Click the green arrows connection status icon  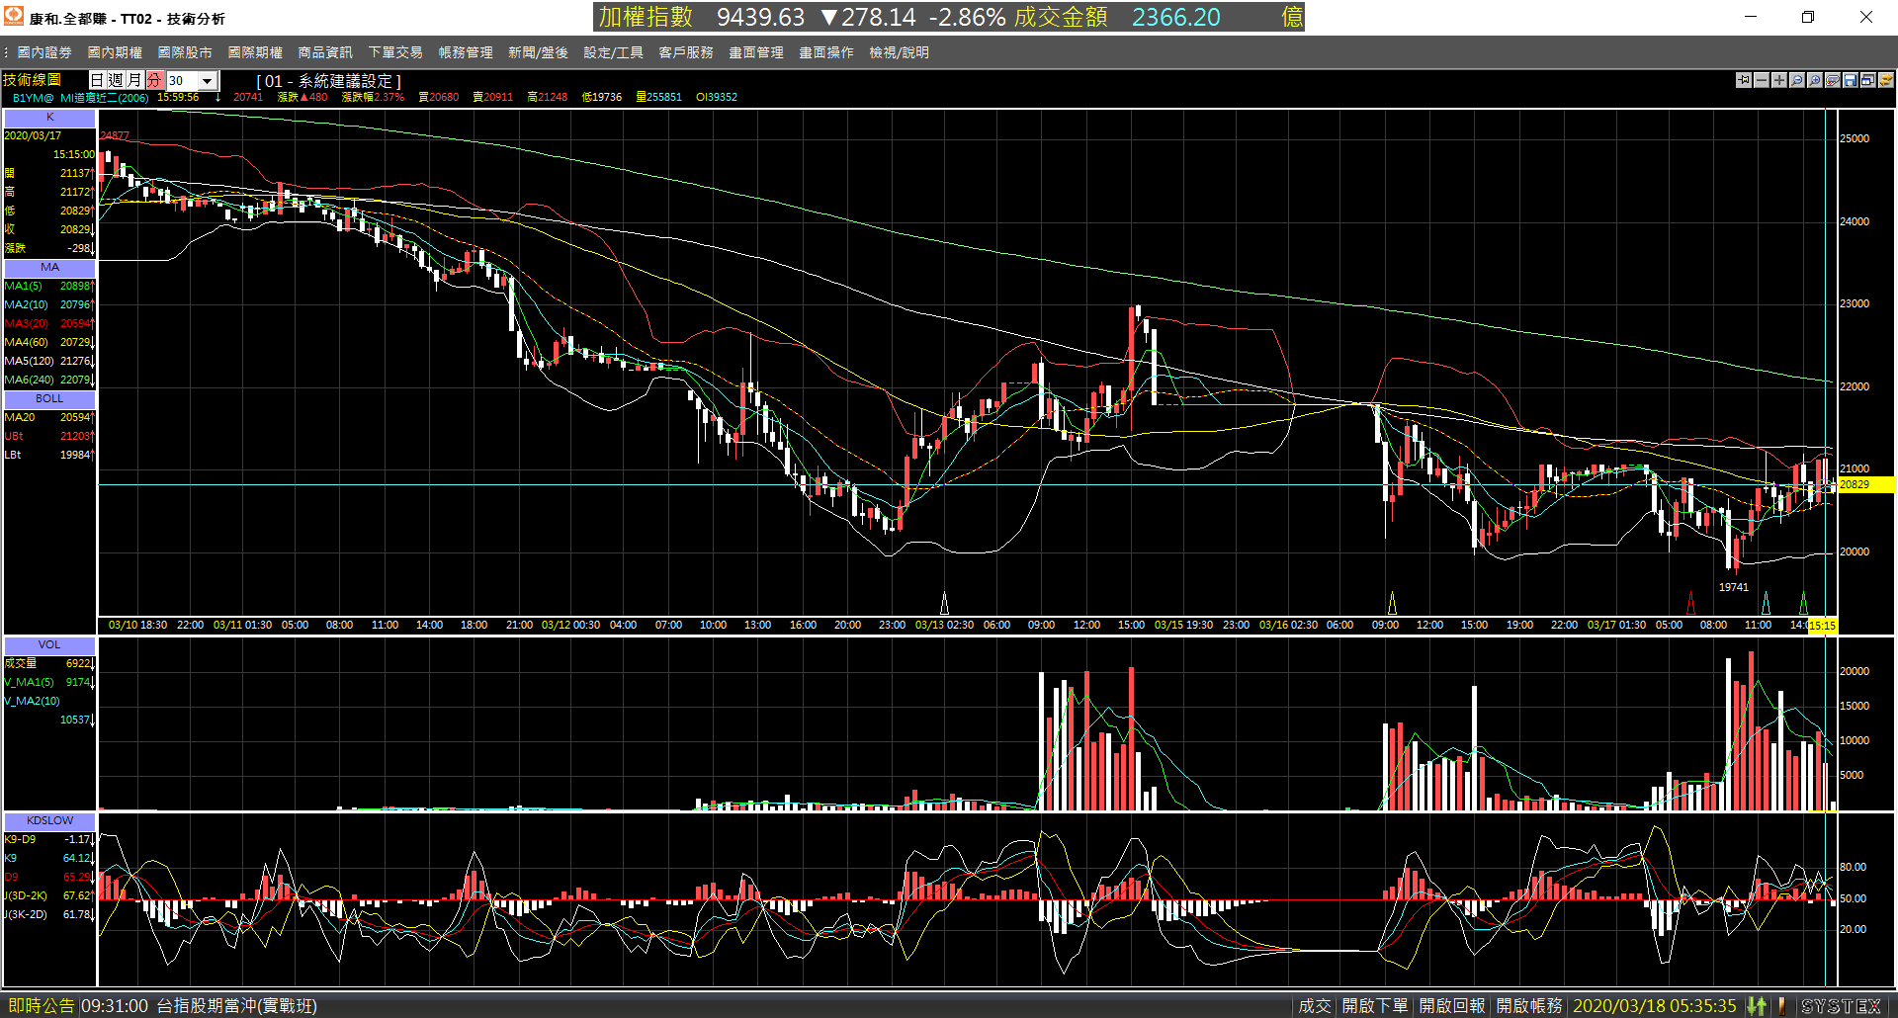1757,1006
